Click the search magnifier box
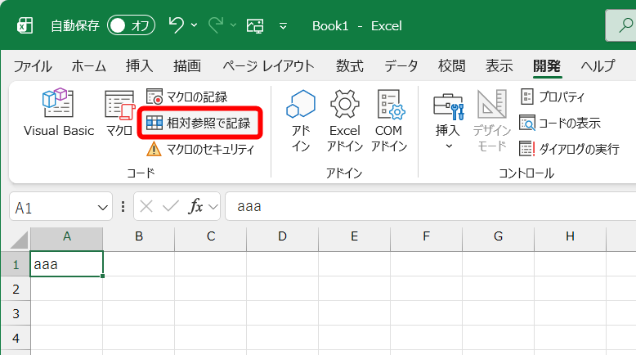 (x=621, y=25)
